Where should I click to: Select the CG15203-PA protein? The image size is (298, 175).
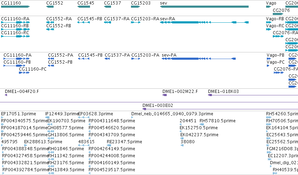tap(136, 59)
